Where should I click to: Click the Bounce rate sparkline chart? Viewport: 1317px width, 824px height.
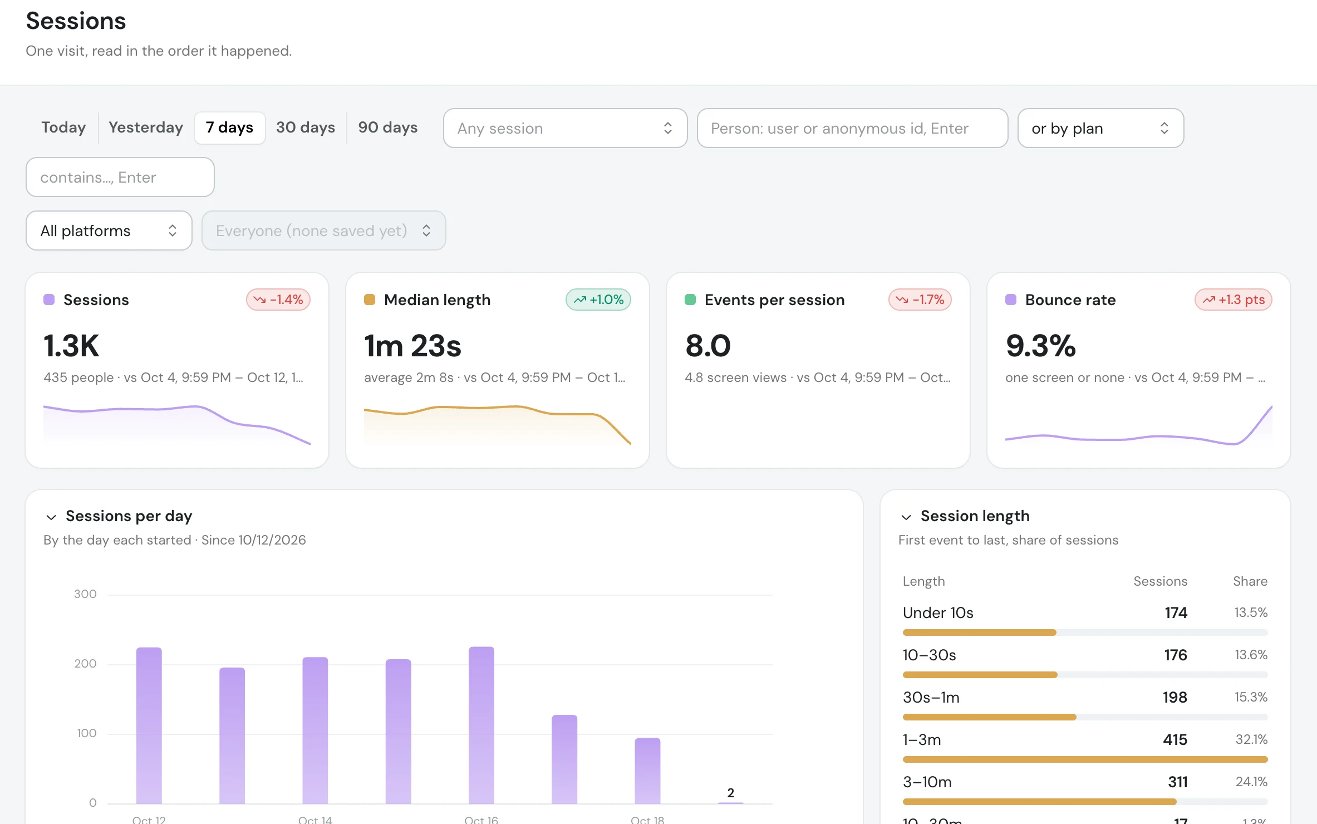click(x=1139, y=425)
